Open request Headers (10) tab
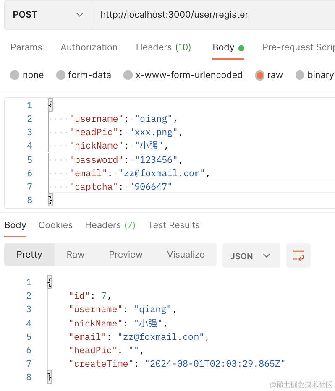Viewport: 335px width, 391px height. coord(163,47)
